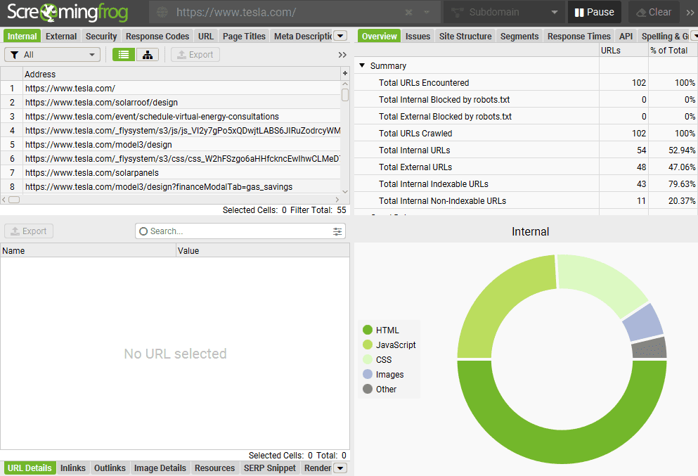
Task: Click the Screaming Frog logo
Action: pos(67,13)
